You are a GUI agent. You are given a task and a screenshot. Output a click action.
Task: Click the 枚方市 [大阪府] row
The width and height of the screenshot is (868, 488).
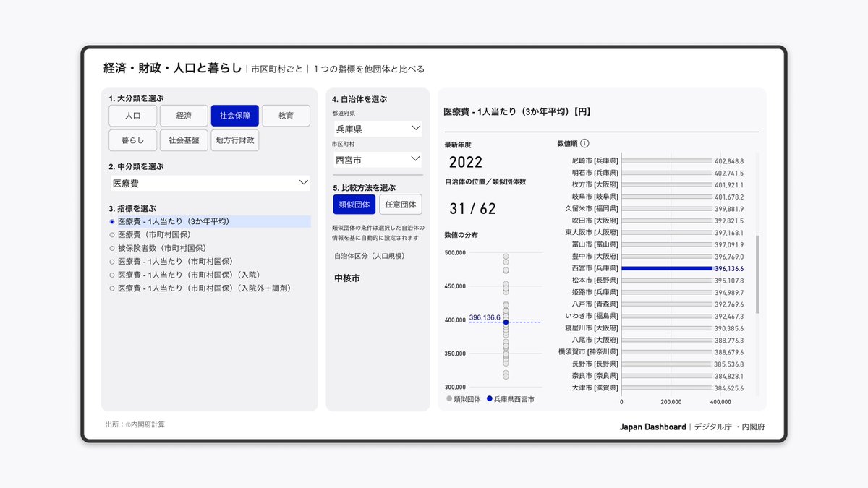pyautogui.click(x=658, y=185)
